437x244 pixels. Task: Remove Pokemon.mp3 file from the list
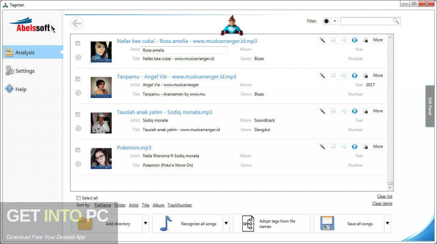coord(366,147)
